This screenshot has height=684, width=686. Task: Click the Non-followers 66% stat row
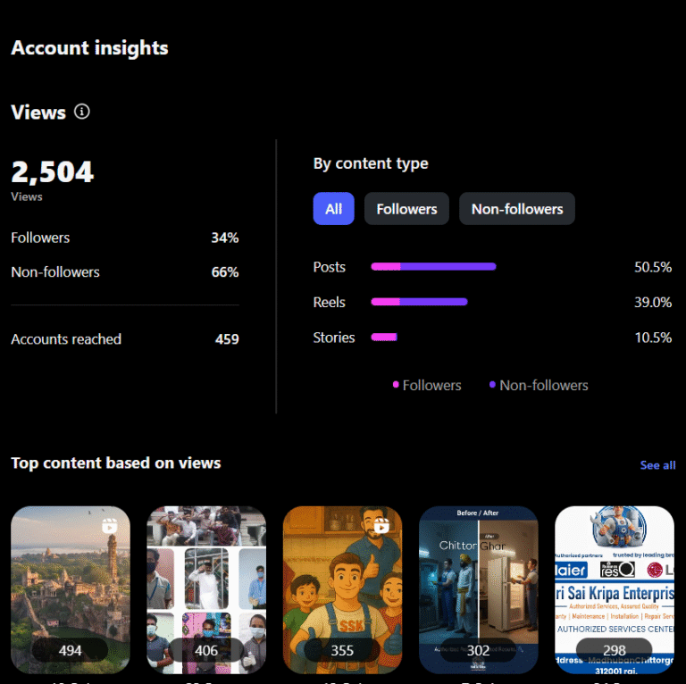pyautogui.click(x=124, y=271)
